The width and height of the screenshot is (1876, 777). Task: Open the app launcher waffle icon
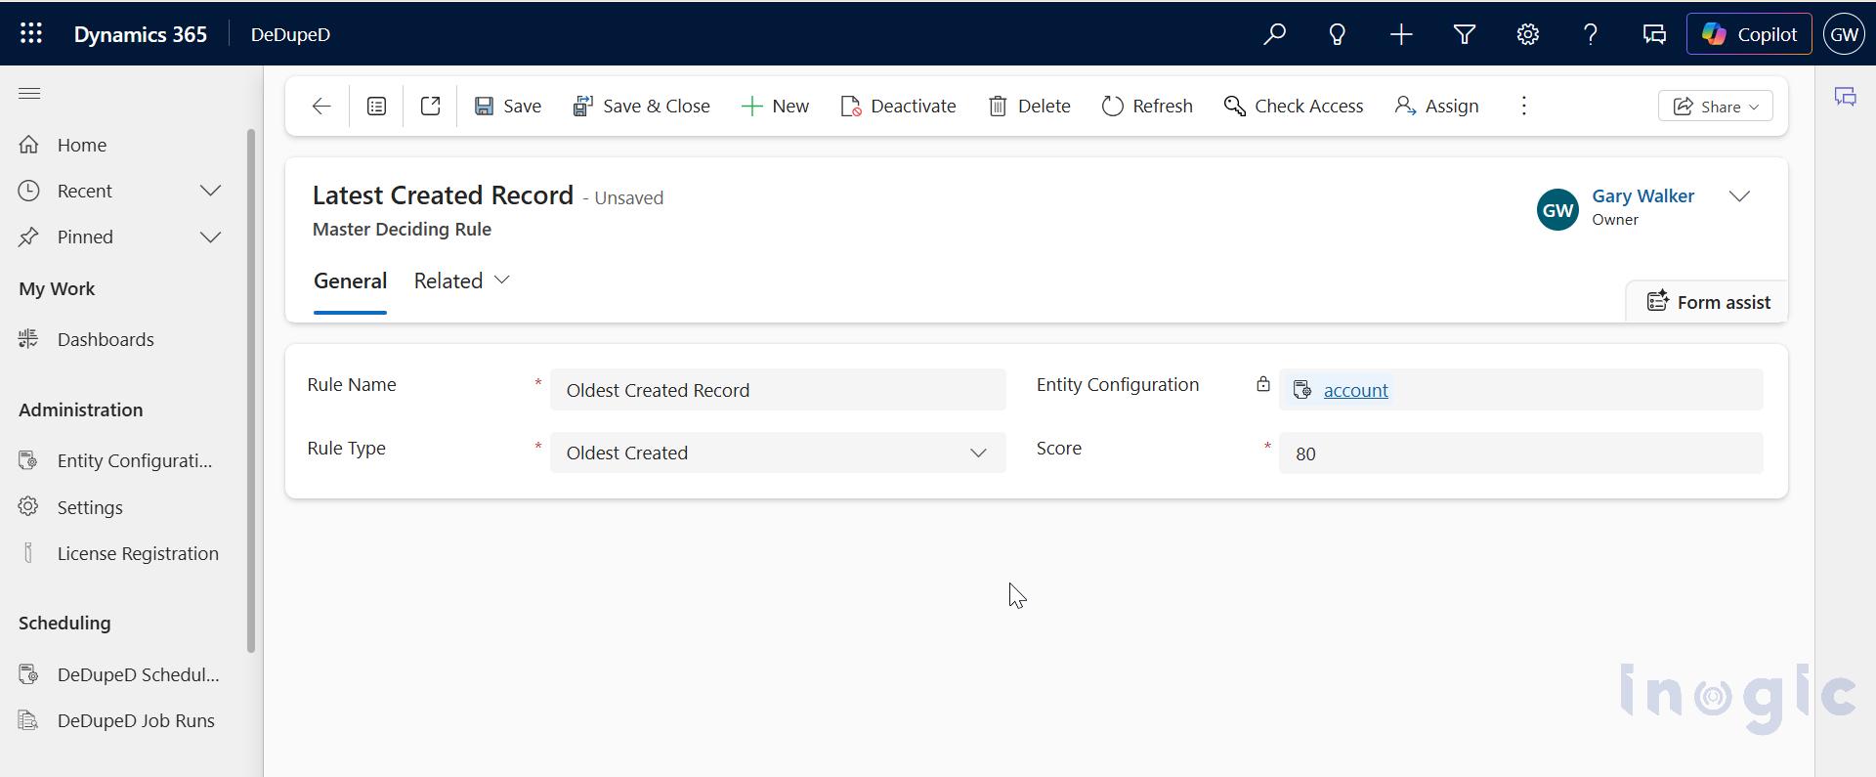click(x=30, y=33)
